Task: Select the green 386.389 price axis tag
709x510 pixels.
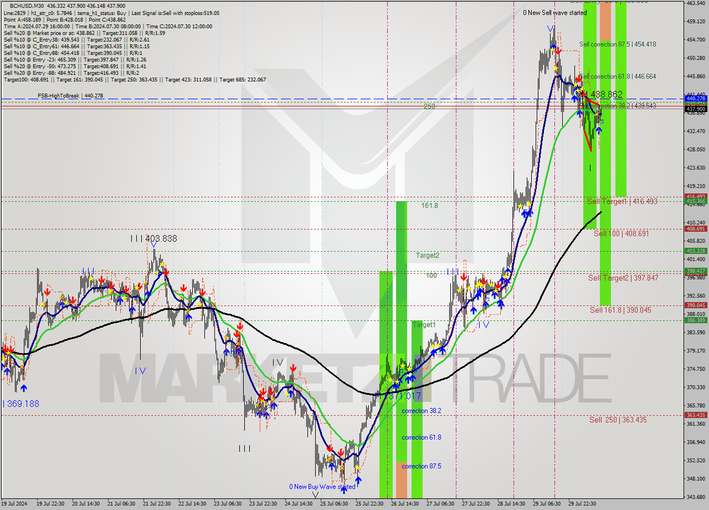Action: 696,320
